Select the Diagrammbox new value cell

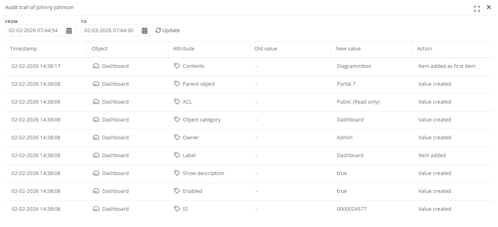354,66
